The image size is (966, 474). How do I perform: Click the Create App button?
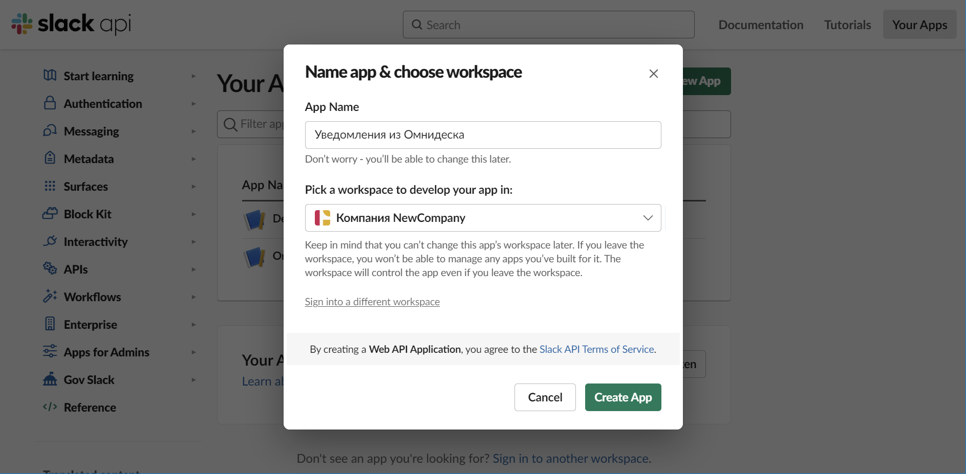click(623, 397)
